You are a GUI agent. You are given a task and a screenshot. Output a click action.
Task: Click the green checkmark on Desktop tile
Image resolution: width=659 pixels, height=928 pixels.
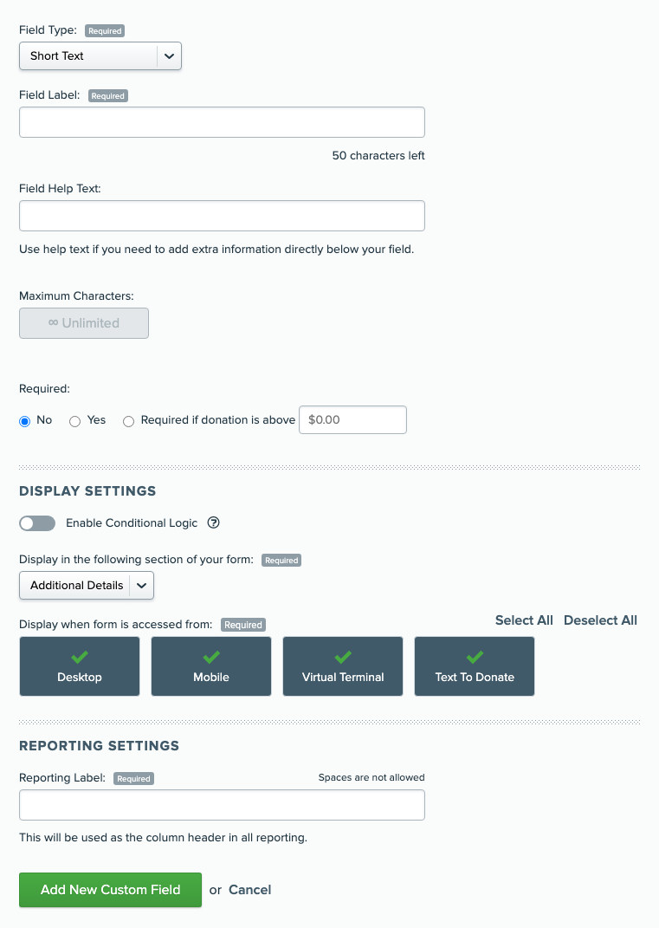(x=80, y=657)
